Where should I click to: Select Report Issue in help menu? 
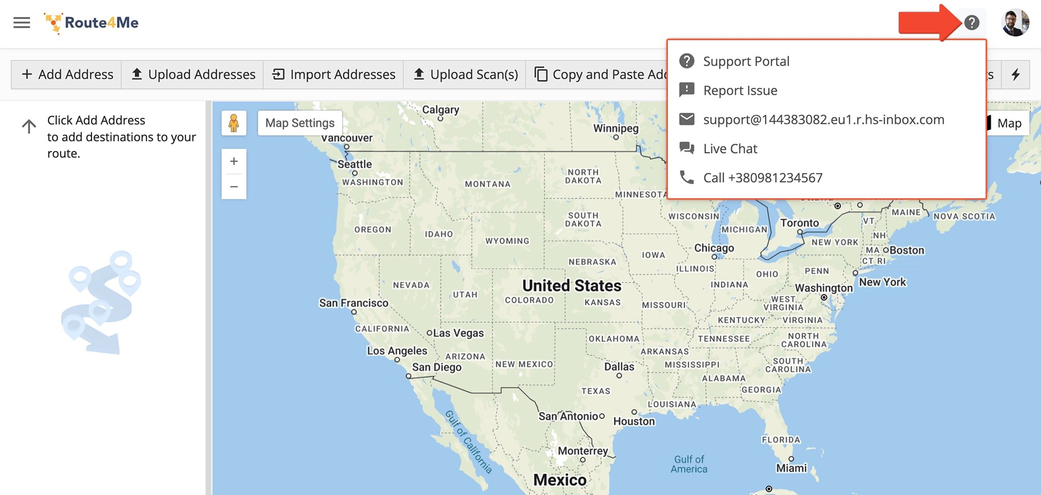pos(826,90)
